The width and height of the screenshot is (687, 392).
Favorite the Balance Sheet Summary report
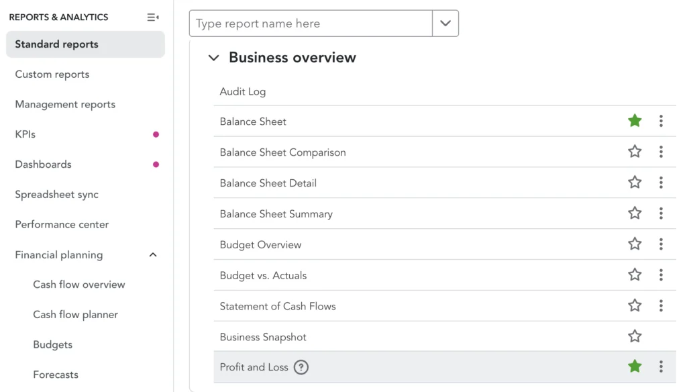(635, 213)
